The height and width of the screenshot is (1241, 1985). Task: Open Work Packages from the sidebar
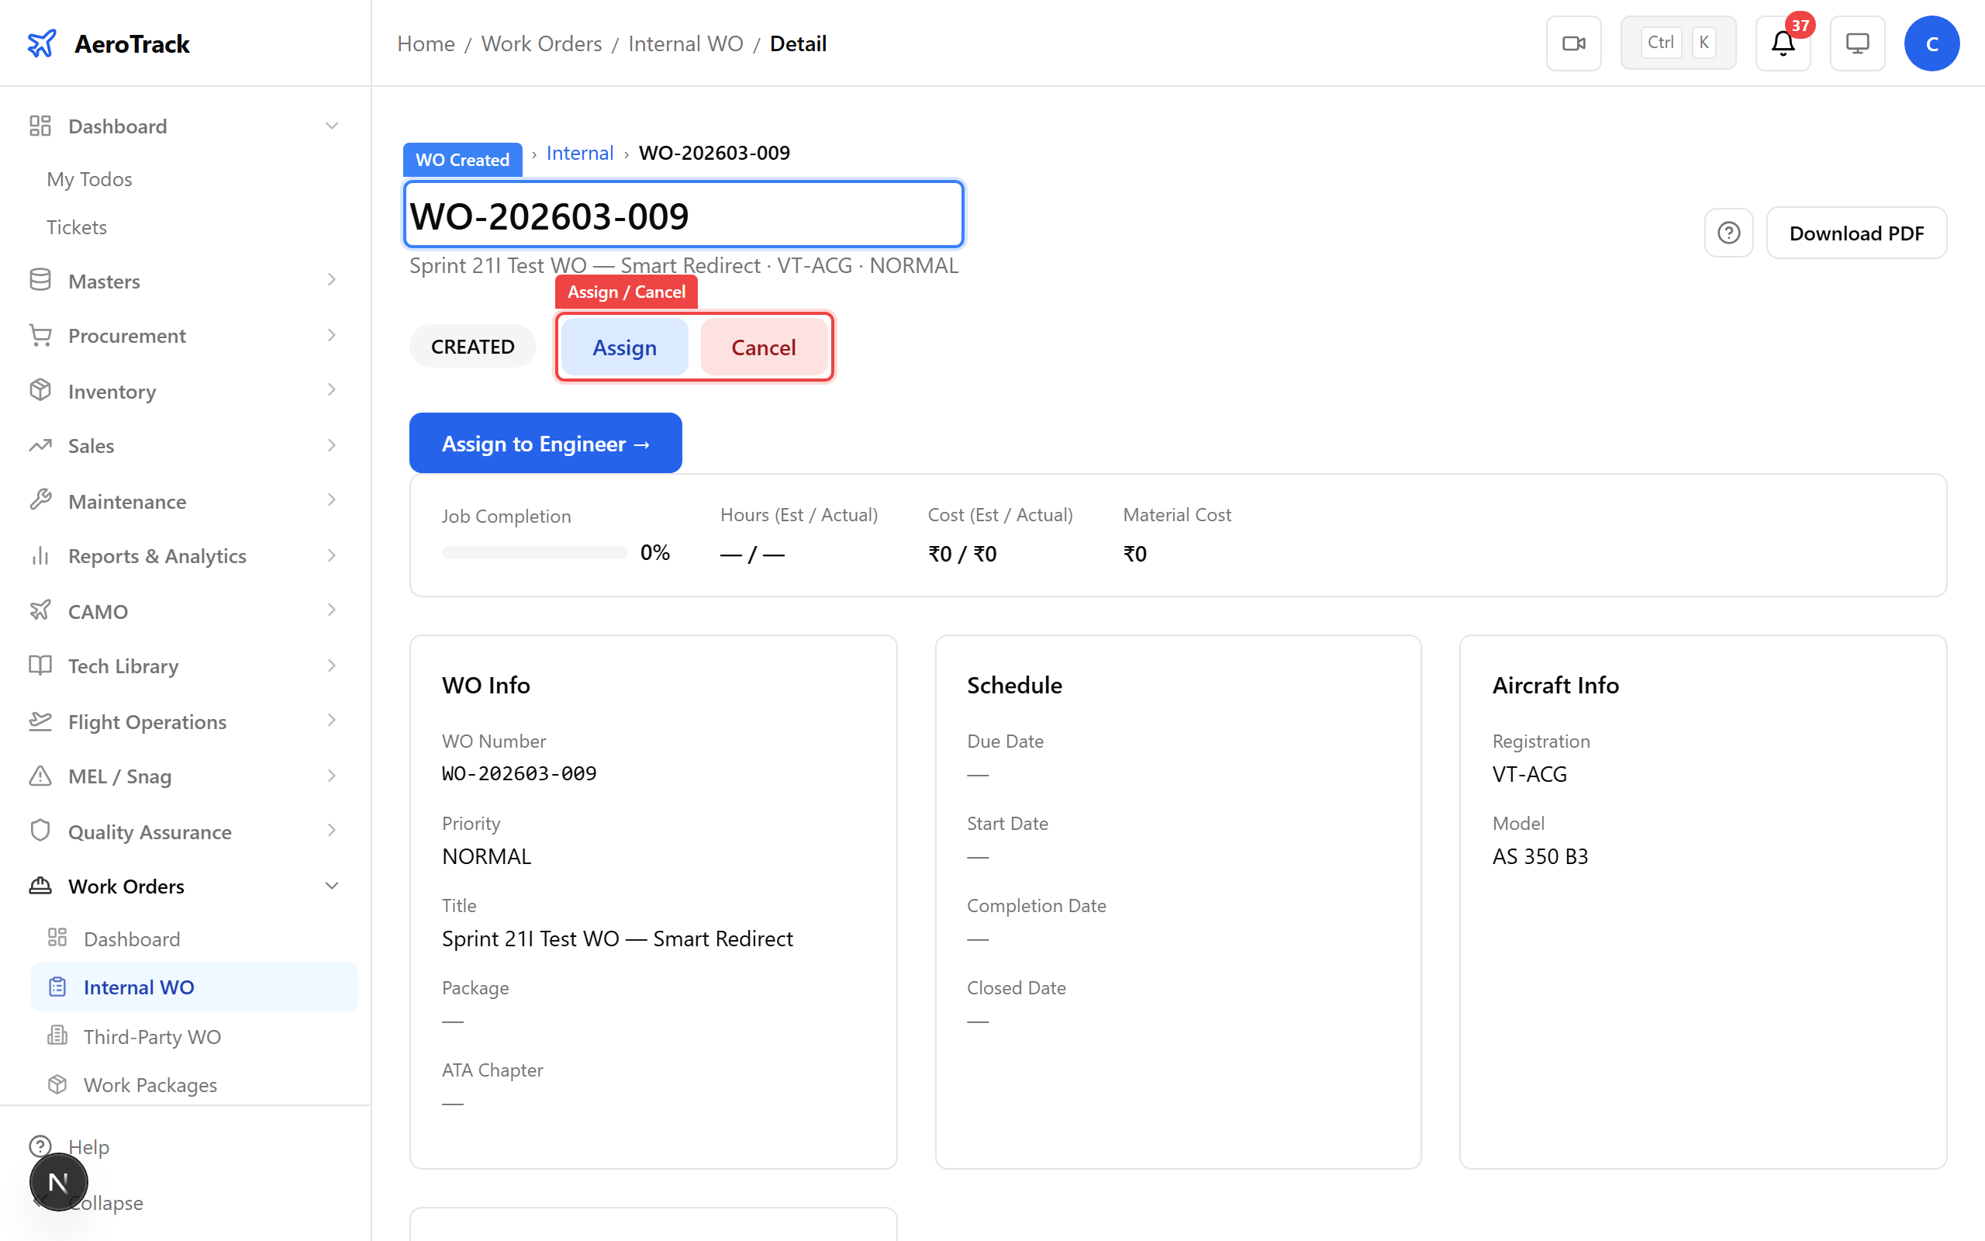tap(150, 1084)
